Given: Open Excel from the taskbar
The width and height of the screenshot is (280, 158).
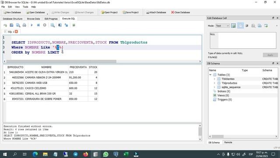Looking at the screenshot, I should tap(126, 154).
